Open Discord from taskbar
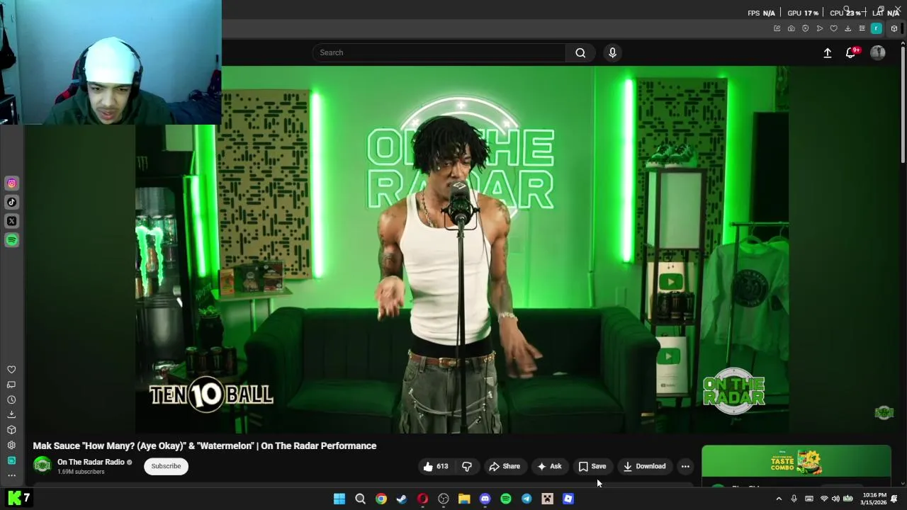 tap(485, 499)
